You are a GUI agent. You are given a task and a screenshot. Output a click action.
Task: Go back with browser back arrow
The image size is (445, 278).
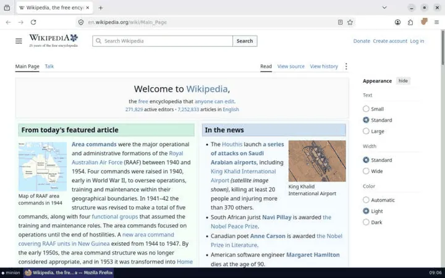click(x=8, y=22)
